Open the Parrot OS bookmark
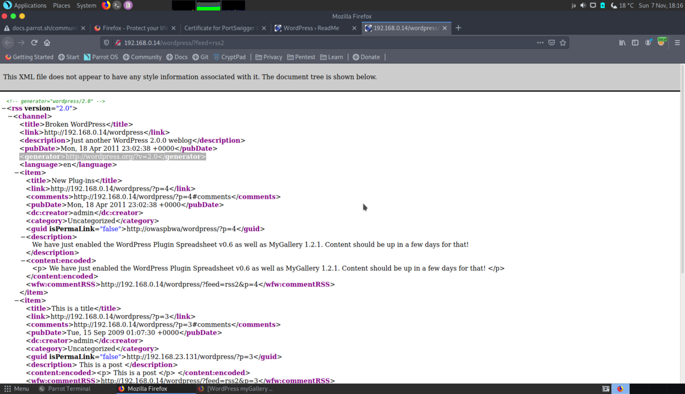 pos(100,57)
